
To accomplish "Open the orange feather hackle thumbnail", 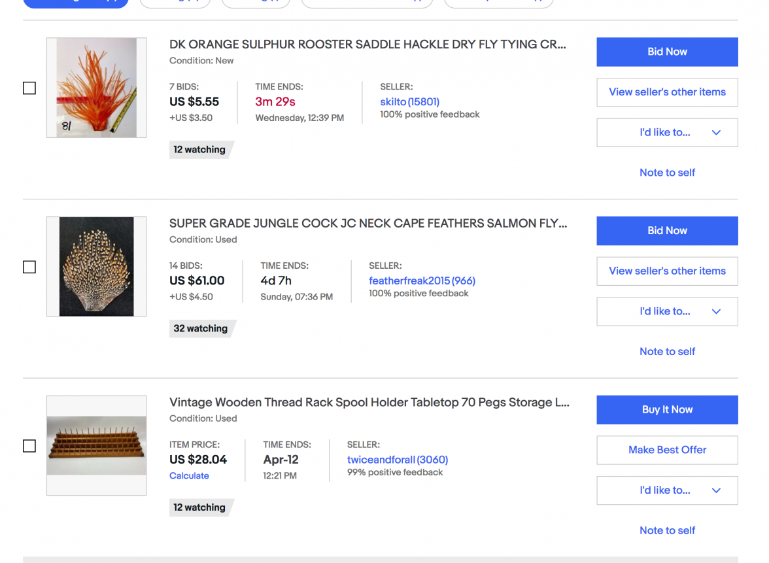I will [96, 88].
